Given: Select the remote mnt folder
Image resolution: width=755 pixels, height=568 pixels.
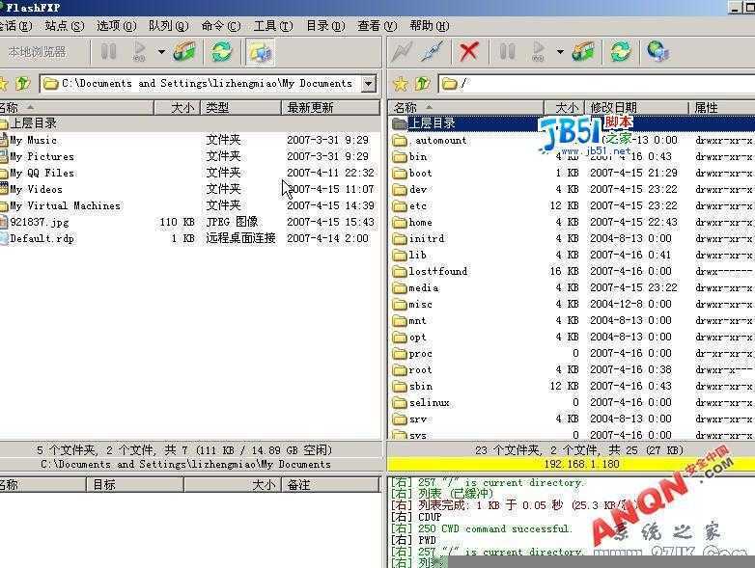Looking at the screenshot, I should click(417, 320).
